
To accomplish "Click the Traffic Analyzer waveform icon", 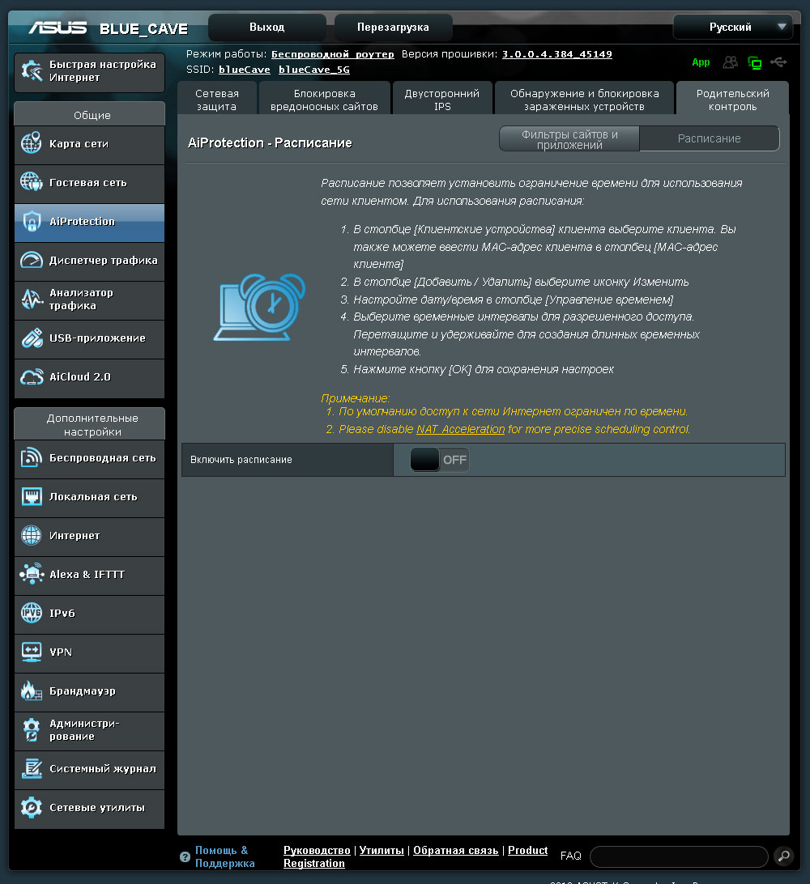I will click(x=32, y=299).
